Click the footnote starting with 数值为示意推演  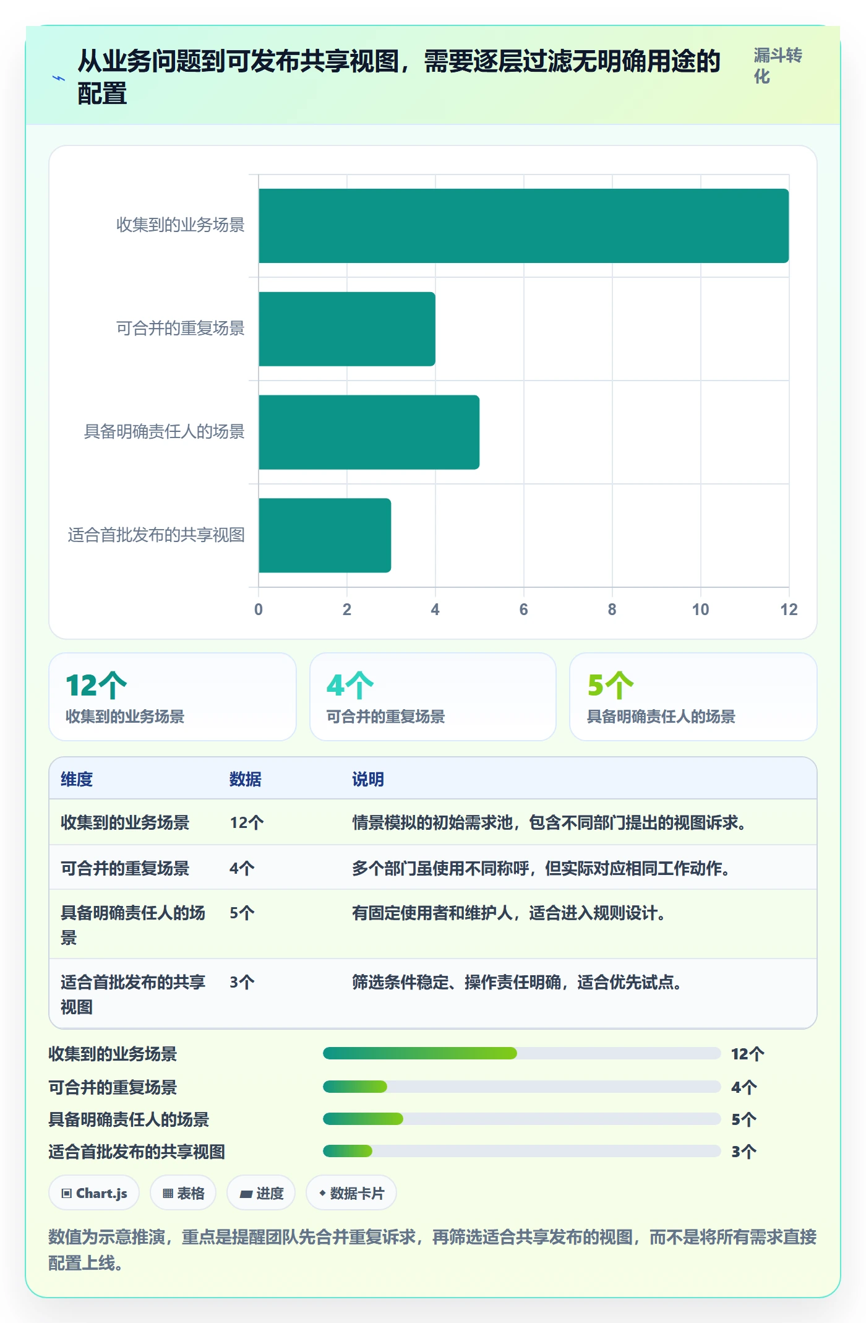[432, 1250]
